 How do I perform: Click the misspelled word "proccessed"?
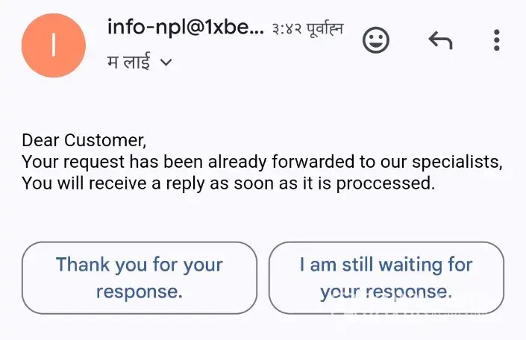pyautogui.click(x=392, y=183)
